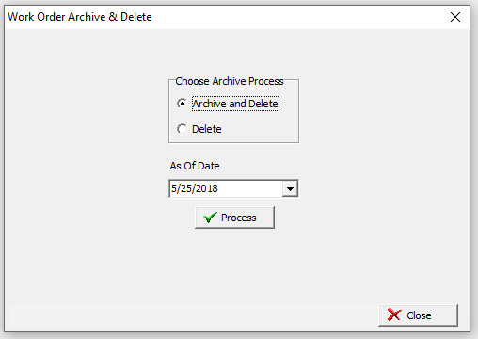Click the word Close on the bottom button

pos(419,315)
